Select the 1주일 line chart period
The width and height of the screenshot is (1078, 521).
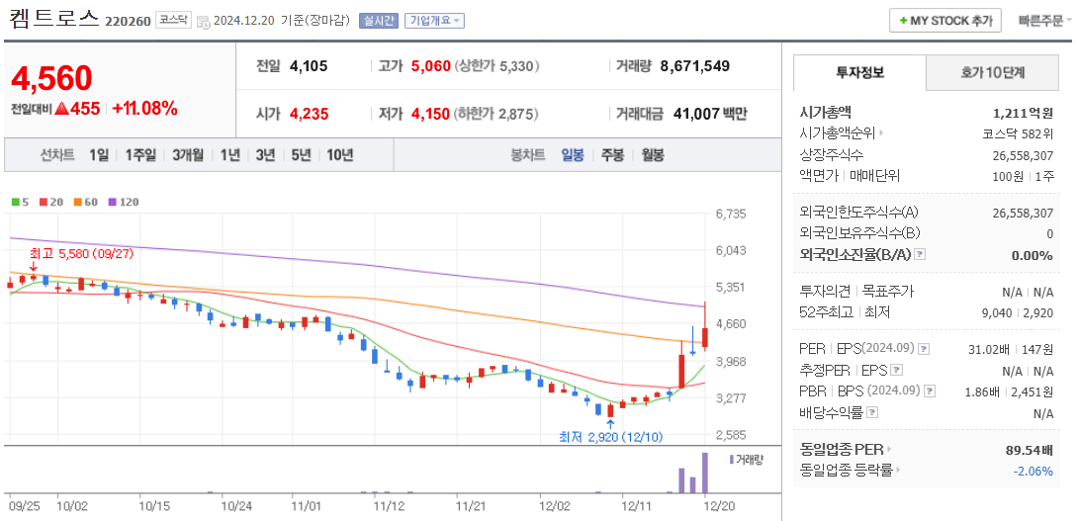[x=141, y=155]
